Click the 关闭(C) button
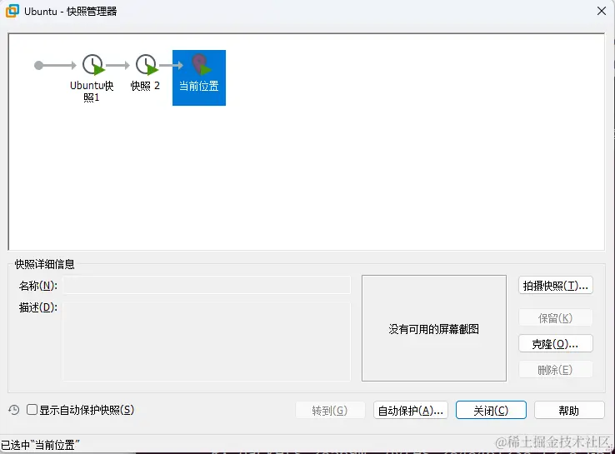The image size is (615, 454). coord(491,411)
